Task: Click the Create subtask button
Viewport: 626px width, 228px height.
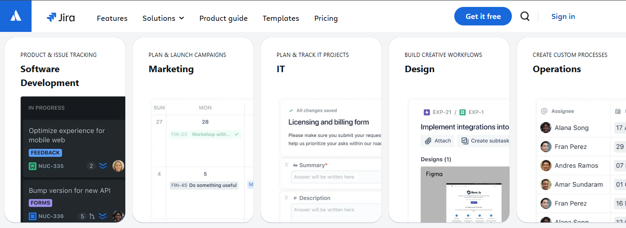Action: coord(484,141)
